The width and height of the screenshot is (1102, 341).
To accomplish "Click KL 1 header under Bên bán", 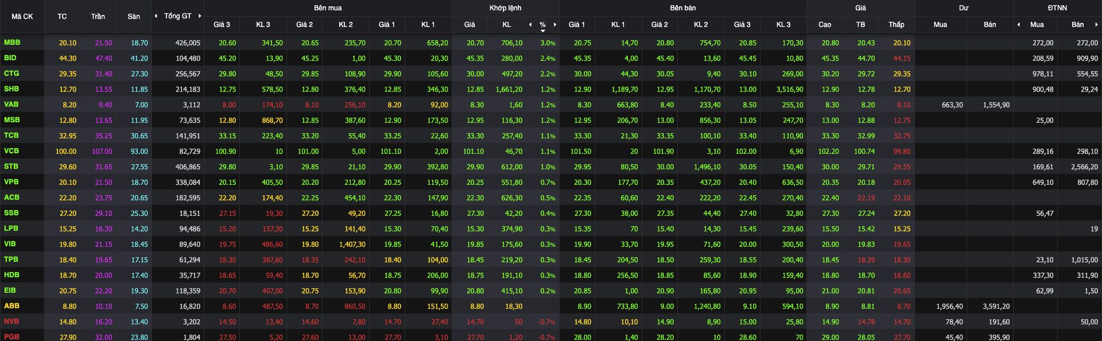I will 618,25.
